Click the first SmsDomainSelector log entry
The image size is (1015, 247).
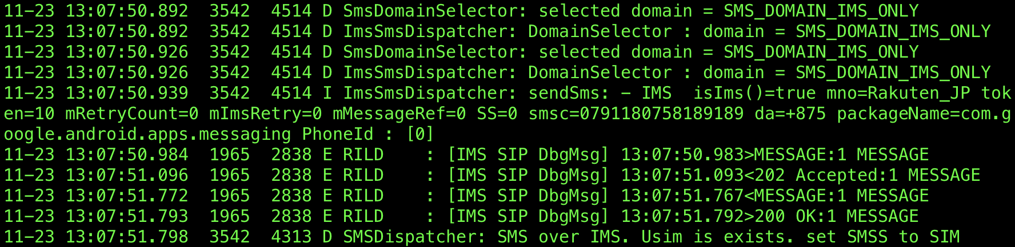[461, 11]
